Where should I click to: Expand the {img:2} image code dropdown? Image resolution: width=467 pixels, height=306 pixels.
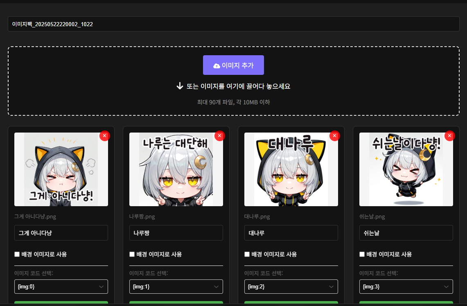click(291, 287)
